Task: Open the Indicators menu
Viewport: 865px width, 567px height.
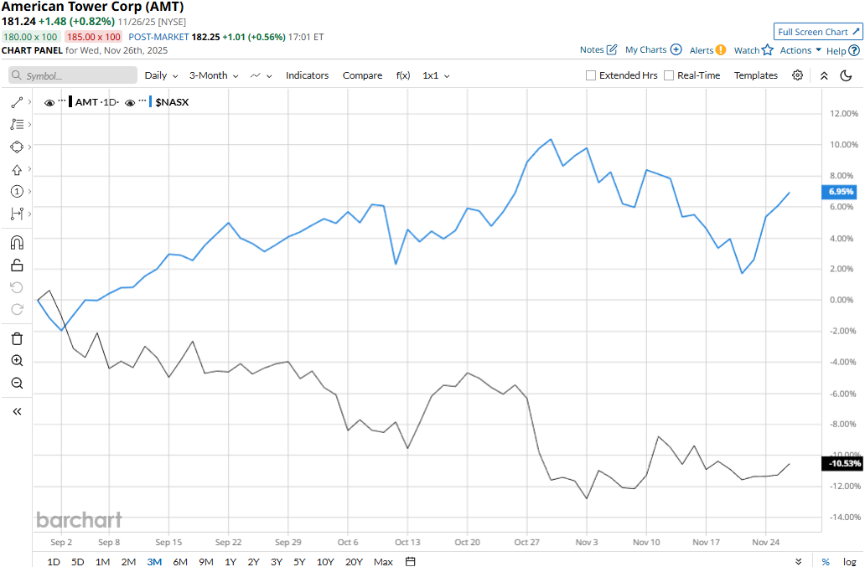Action: tap(307, 75)
